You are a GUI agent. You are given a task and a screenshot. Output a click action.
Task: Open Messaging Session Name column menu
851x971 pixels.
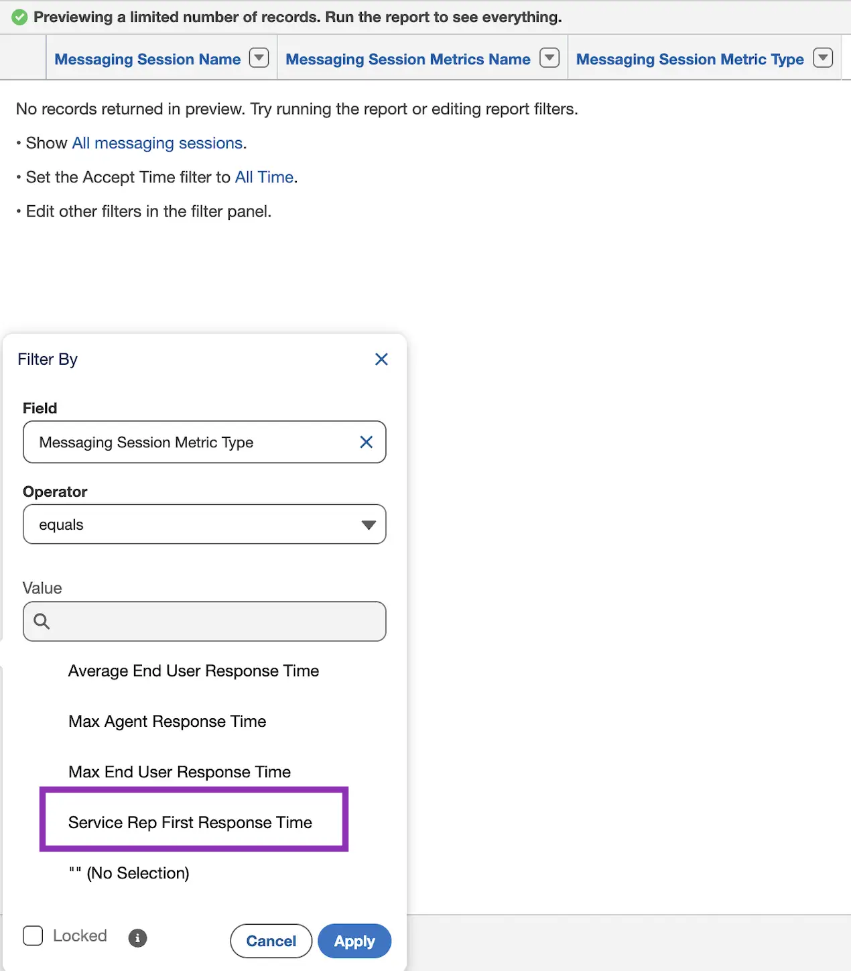point(259,58)
